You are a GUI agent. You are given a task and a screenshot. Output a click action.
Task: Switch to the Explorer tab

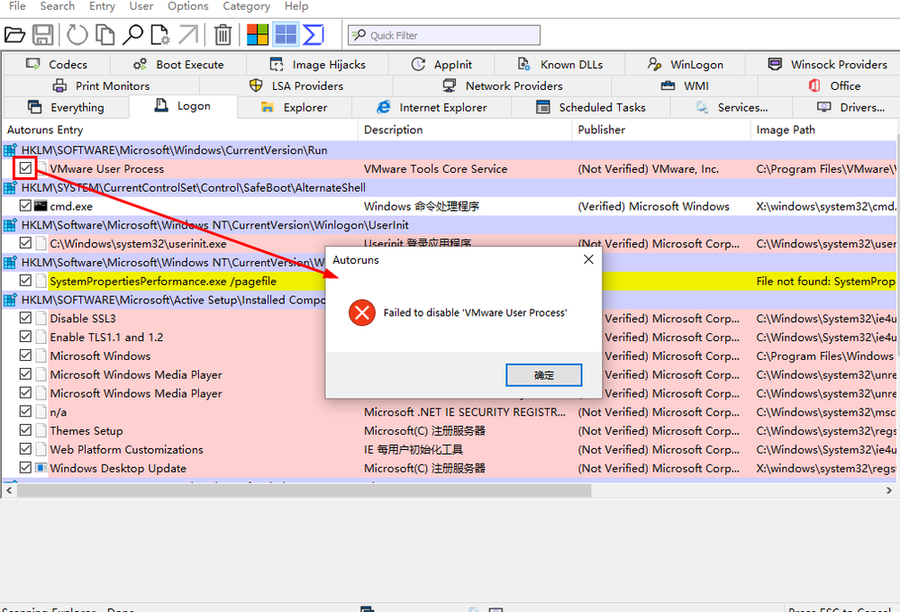pyautogui.click(x=295, y=107)
